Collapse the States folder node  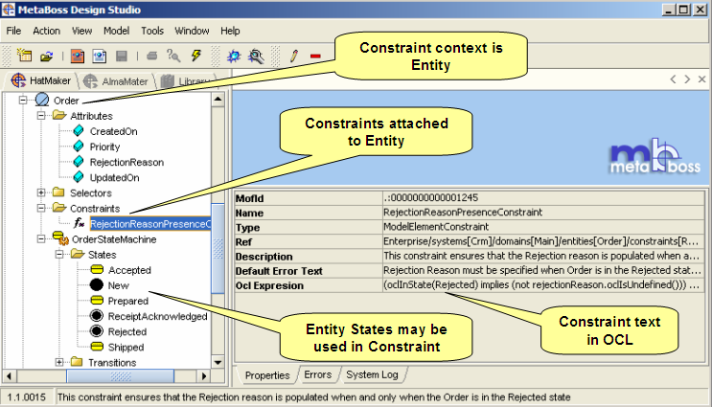coord(59,255)
